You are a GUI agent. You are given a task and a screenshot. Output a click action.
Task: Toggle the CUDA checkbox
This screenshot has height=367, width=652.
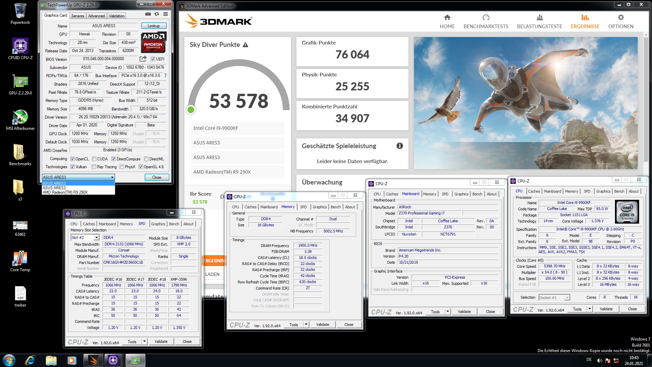point(94,159)
